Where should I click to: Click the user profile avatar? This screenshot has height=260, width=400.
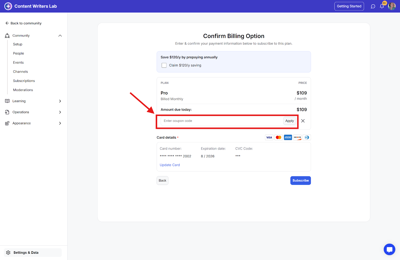[x=392, y=6]
